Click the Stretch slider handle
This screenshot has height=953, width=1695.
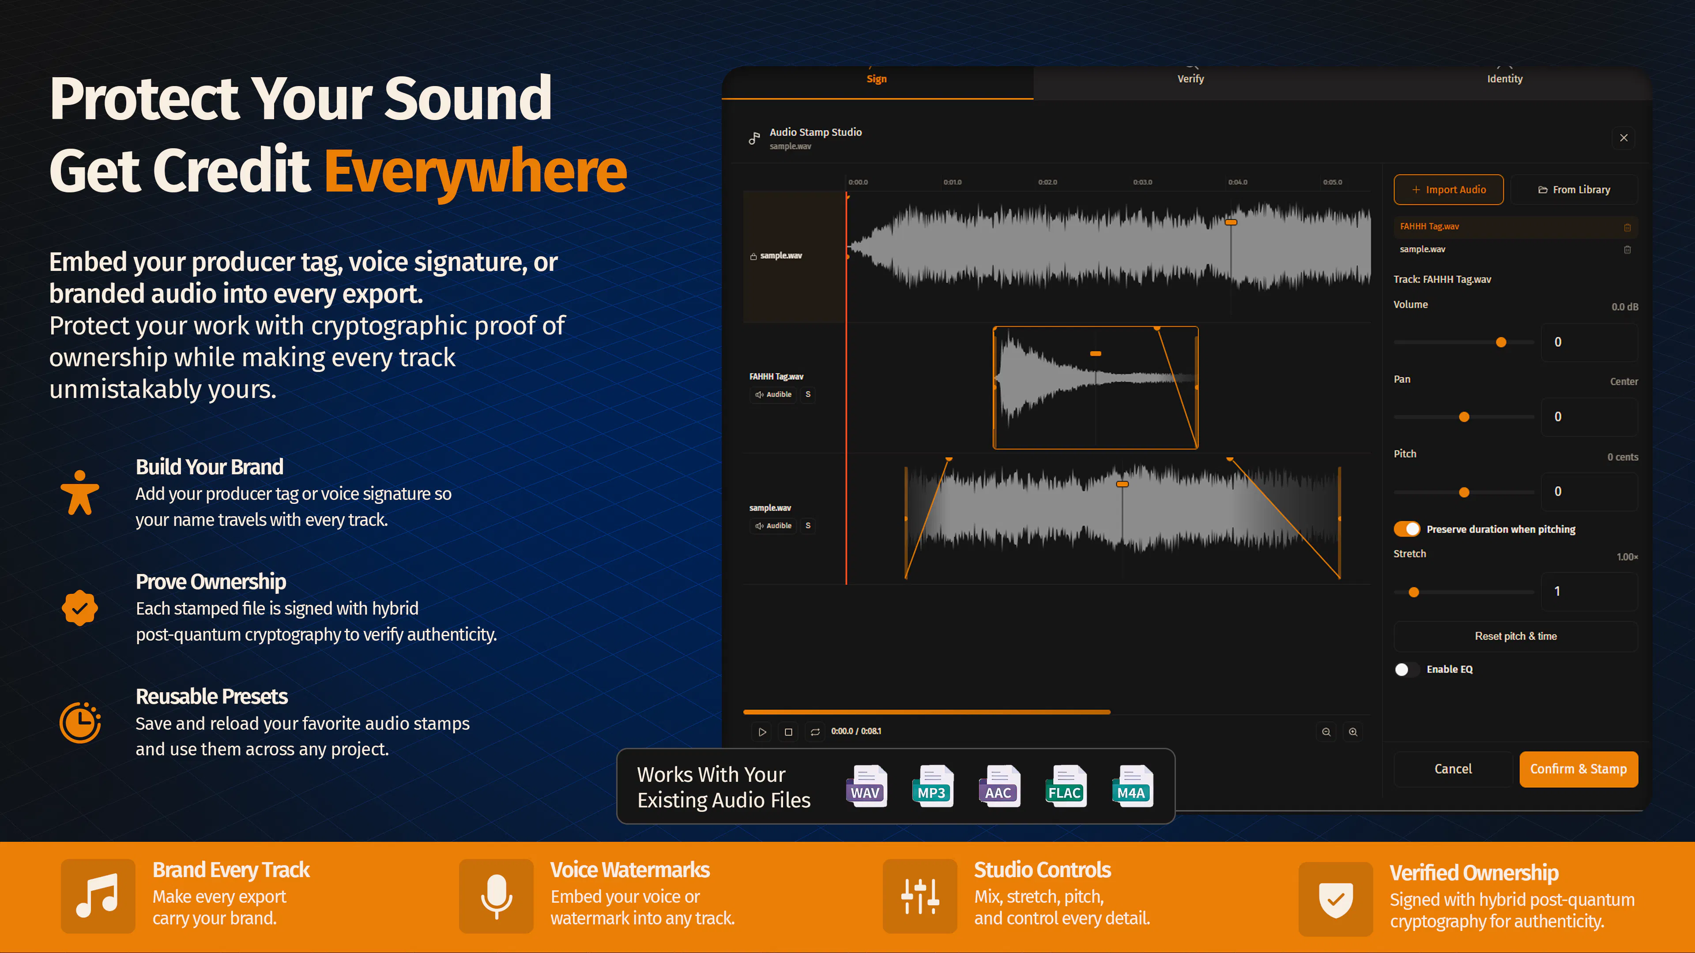(x=1413, y=592)
